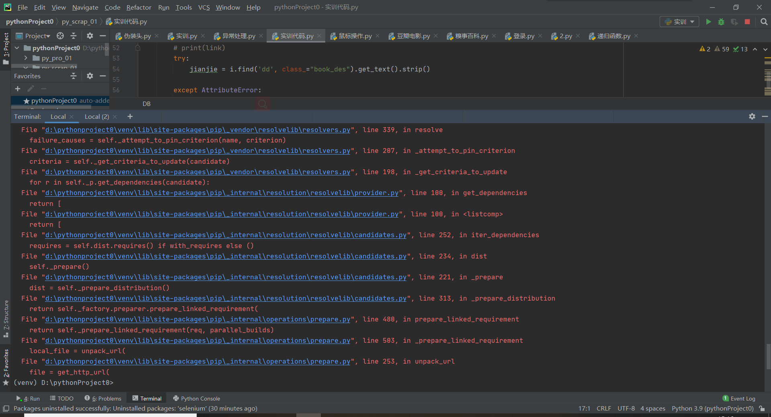771x417 pixels.
Task: Click the locate target icon in Project panel
Action: [60, 36]
